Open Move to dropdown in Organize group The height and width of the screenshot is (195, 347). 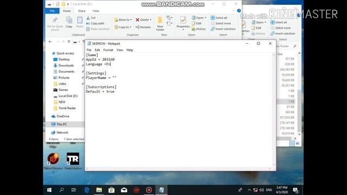click(123, 19)
